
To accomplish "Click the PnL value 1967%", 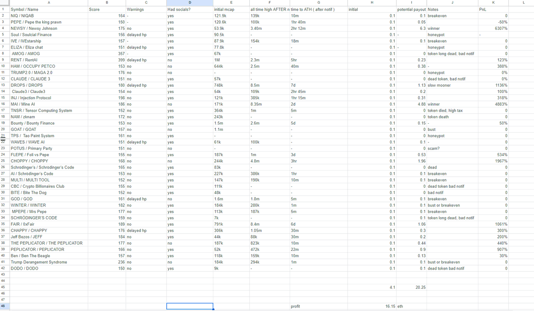I will (502, 161).
